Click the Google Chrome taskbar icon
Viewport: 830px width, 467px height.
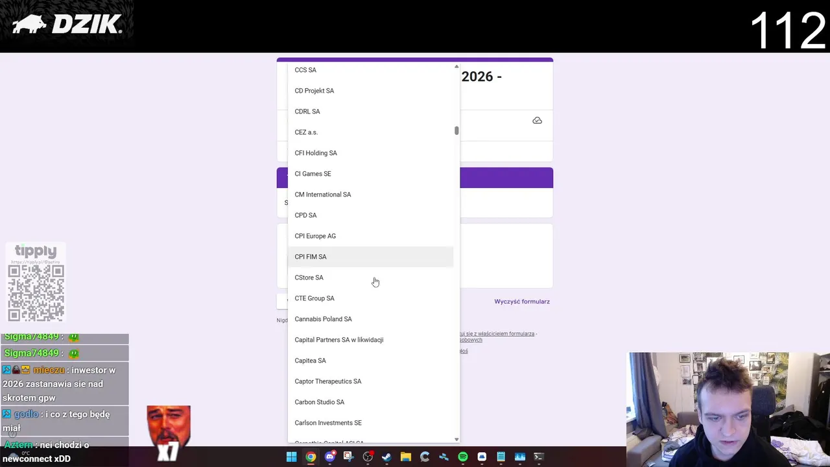[x=311, y=457]
